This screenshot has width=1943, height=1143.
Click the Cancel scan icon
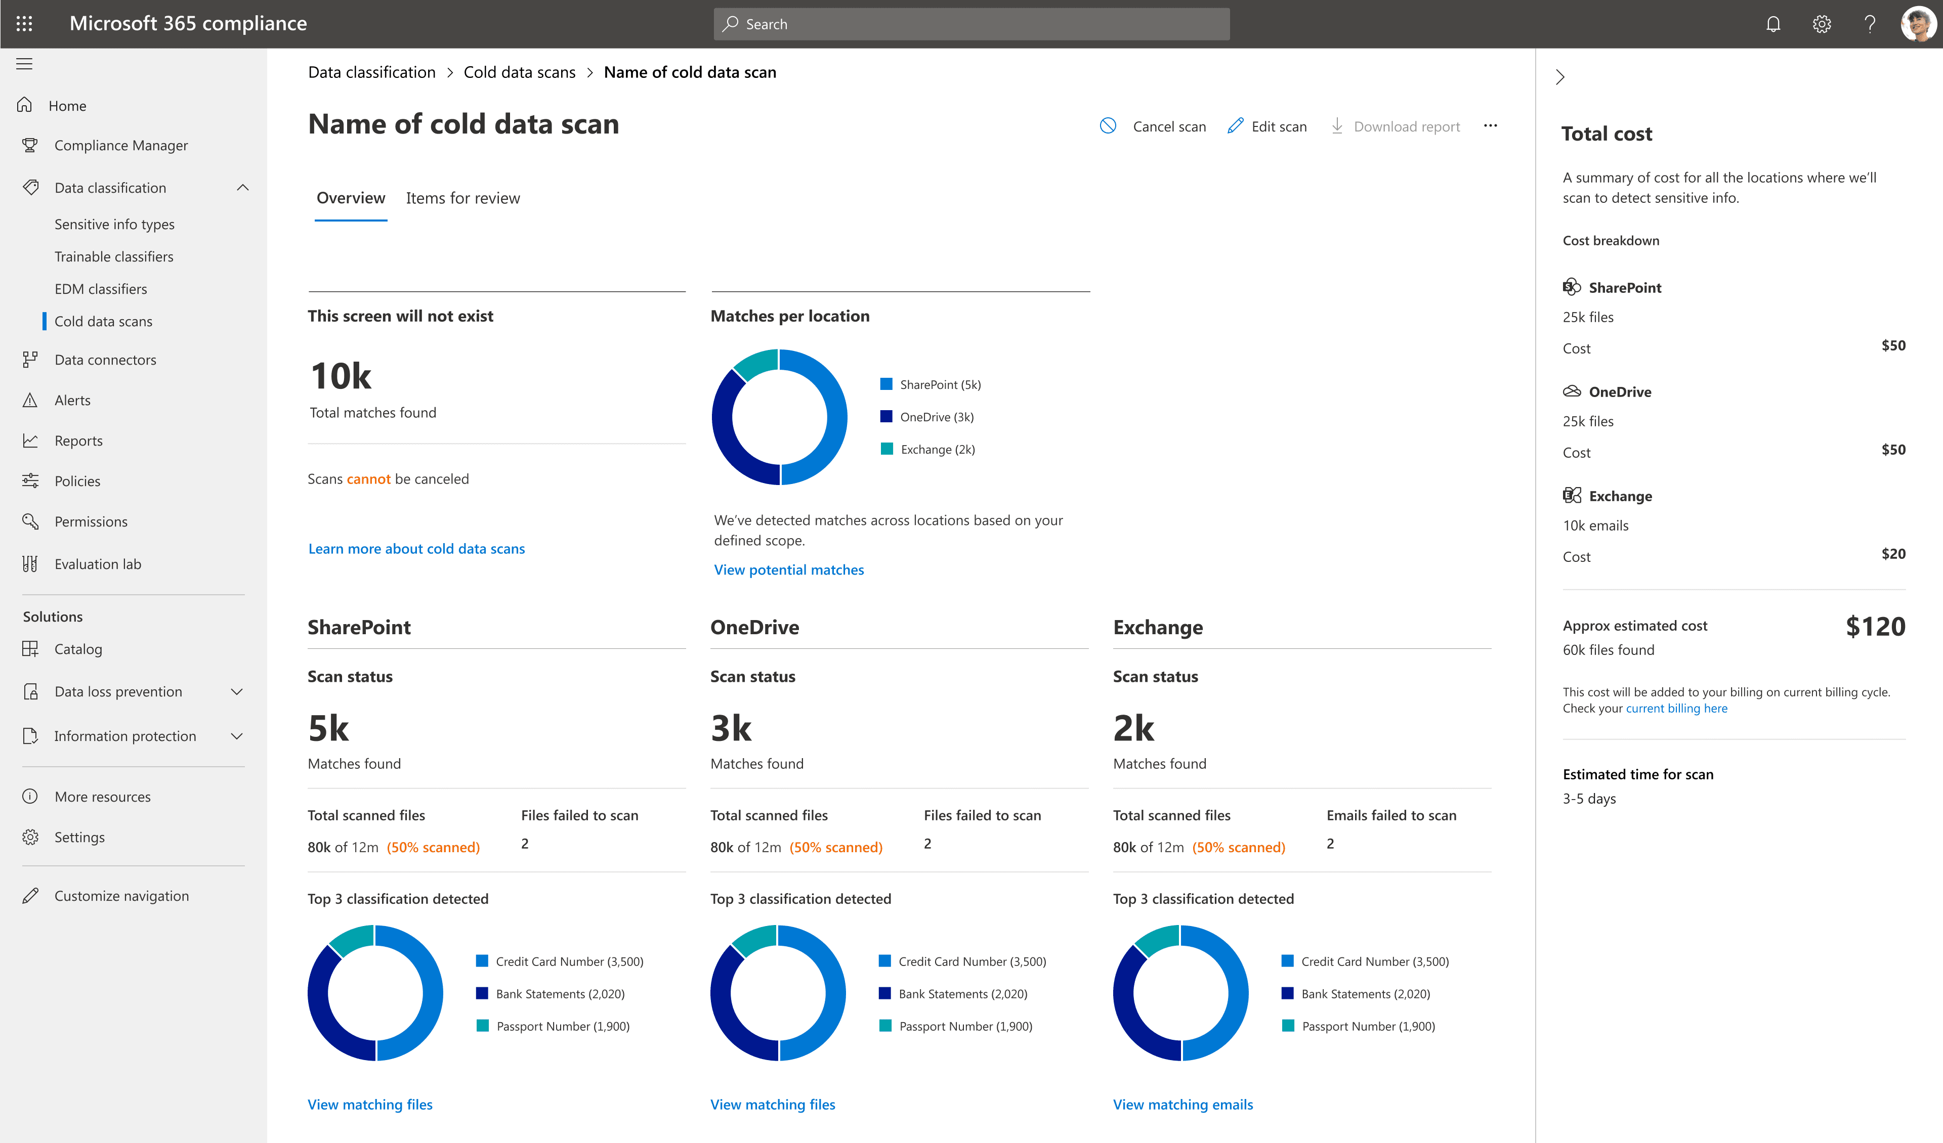1108,125
